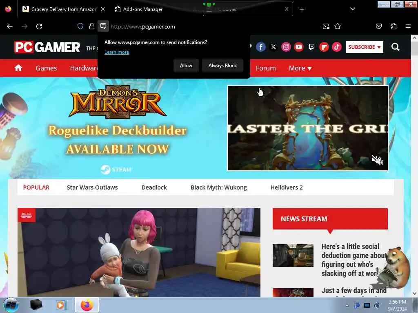The height and width of the screenshot is (313, 418).
Task: Open PC Gamer's Instagram icon
Action: (x=286, y=47)
